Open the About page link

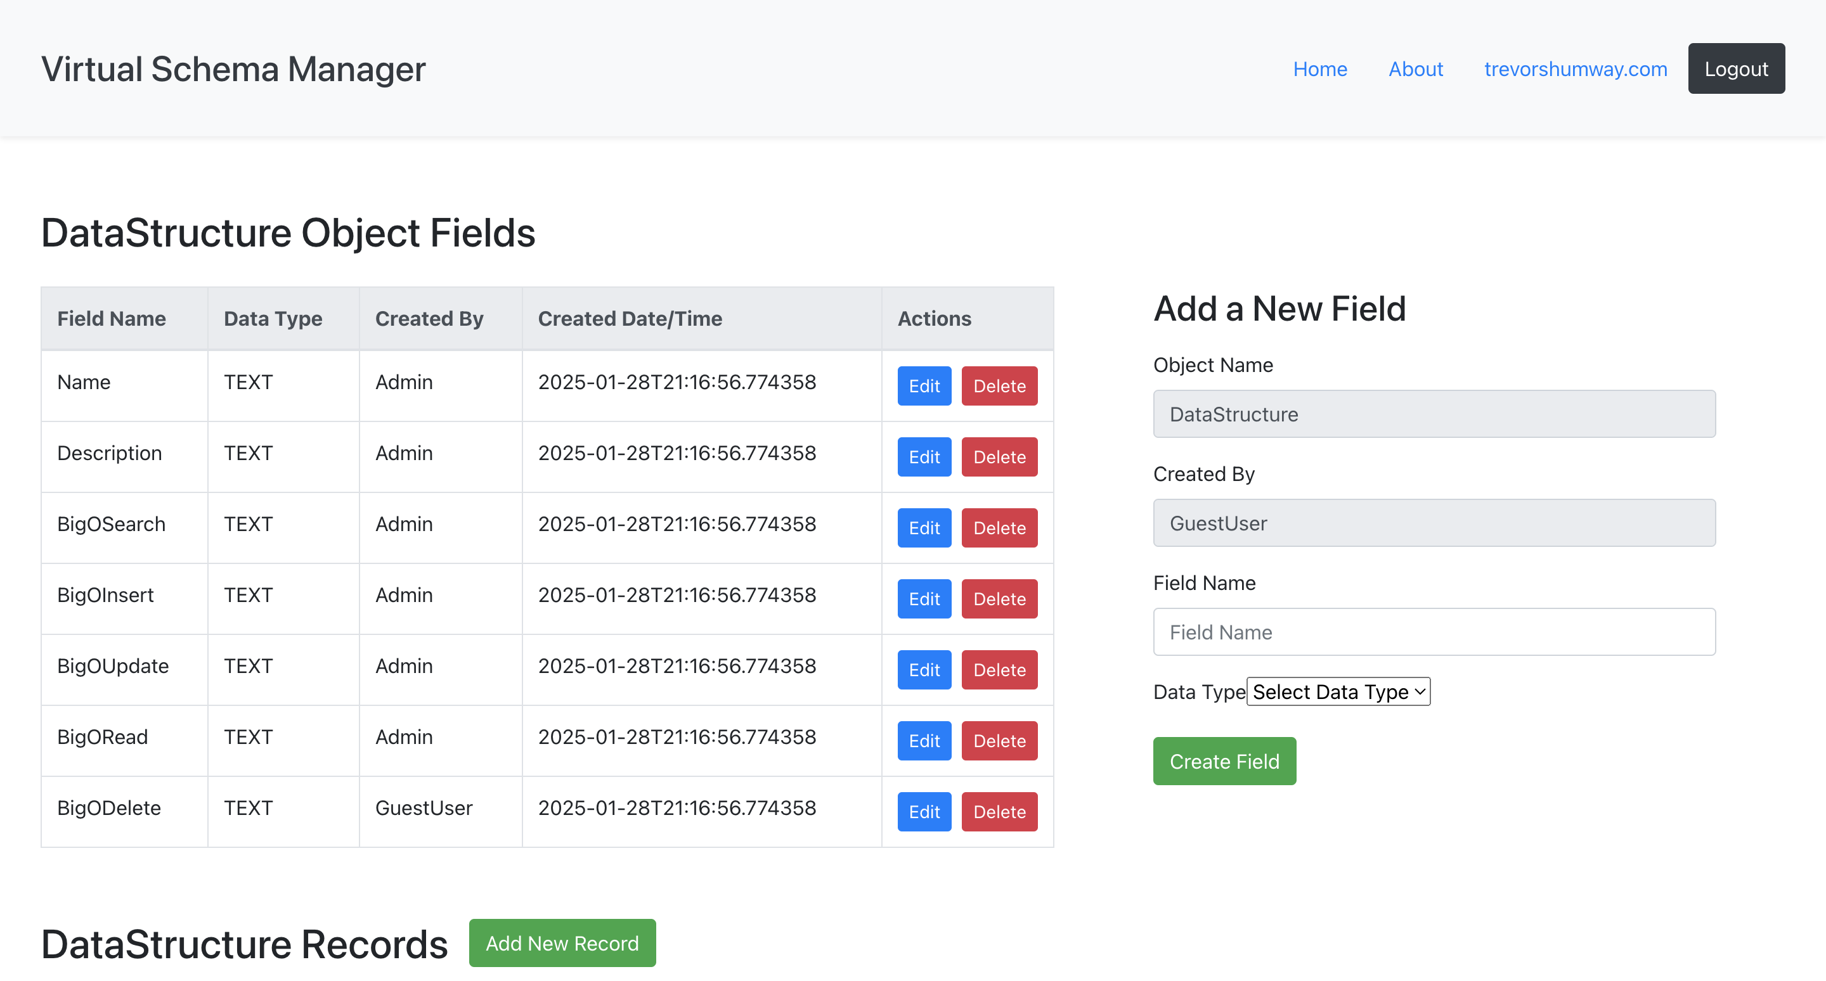click(1415, 68)
